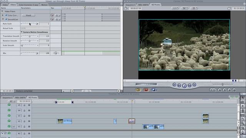The image size is (246, 138).
Task: Select the car through sheep clip on V2
Action: point(65,121)
